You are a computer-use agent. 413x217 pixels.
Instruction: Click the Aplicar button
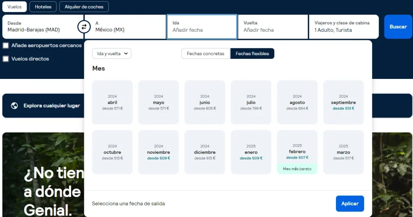click(x=350, y=204)
